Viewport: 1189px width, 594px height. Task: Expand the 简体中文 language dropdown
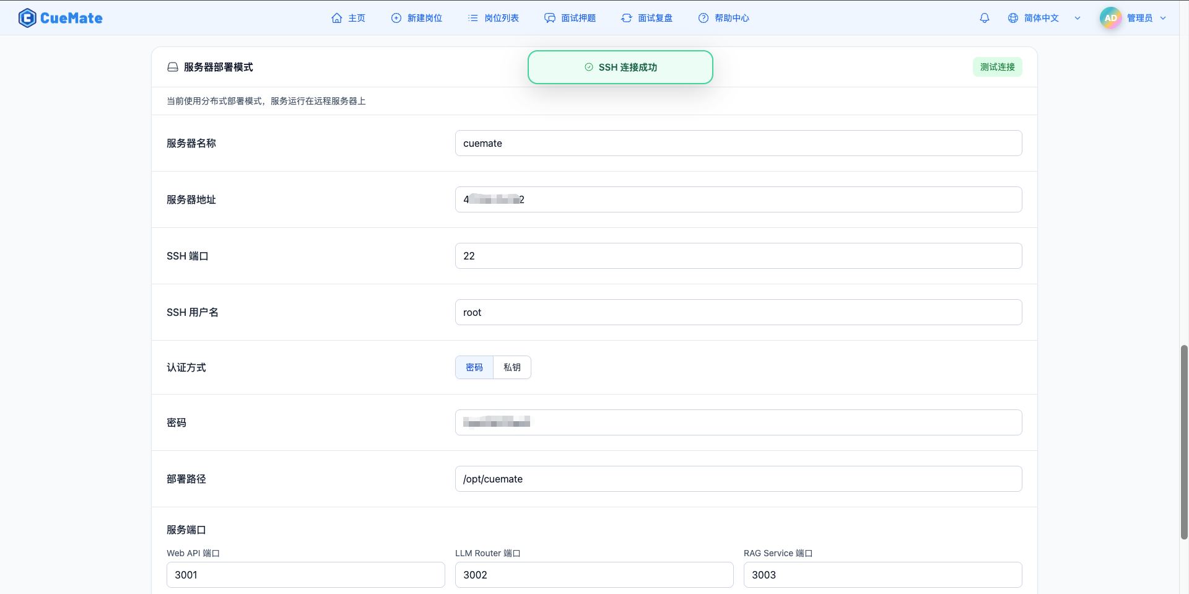1078,18
